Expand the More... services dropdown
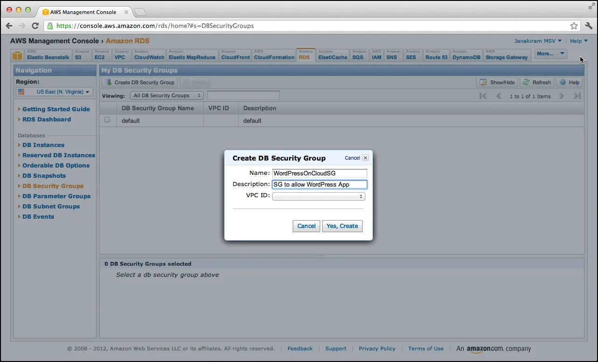 point(550,54)
